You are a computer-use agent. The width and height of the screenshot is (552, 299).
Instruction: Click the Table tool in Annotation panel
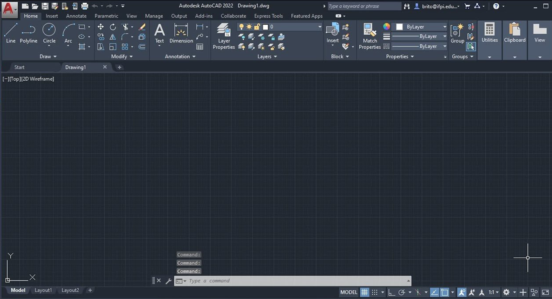[200, 47]
